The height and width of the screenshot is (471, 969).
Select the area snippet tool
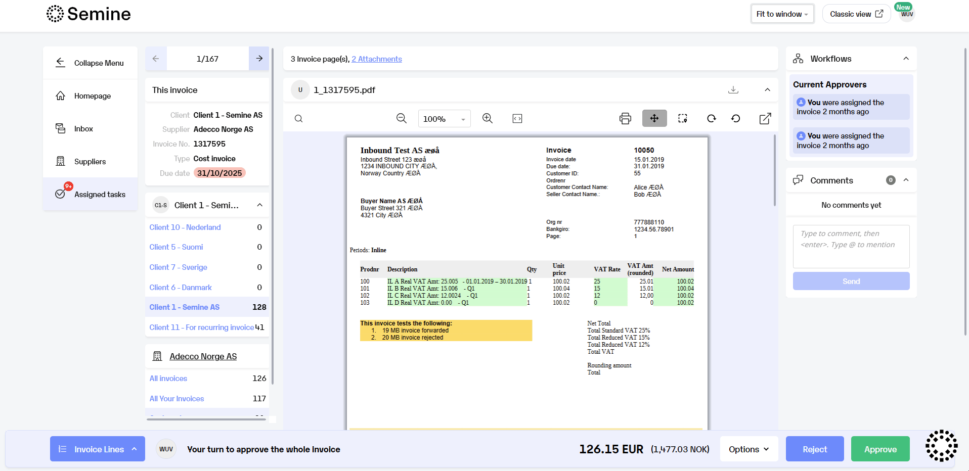[682, 118]
